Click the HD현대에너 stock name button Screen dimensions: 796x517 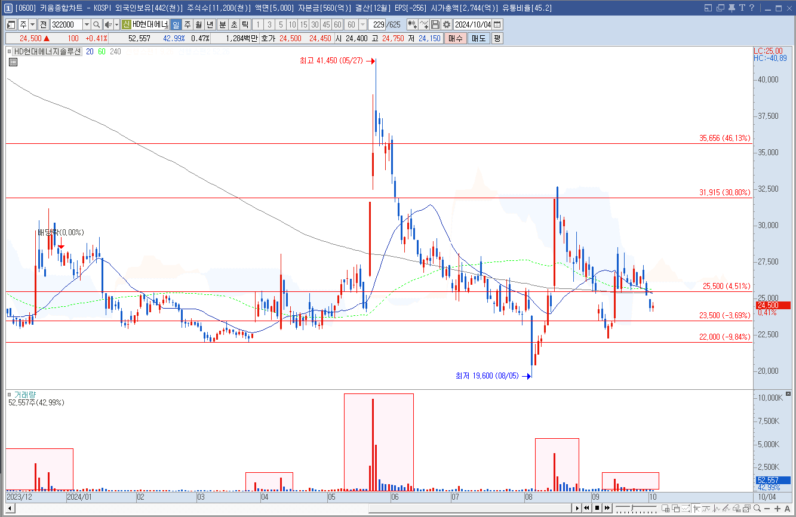click(x=150, y=24)
